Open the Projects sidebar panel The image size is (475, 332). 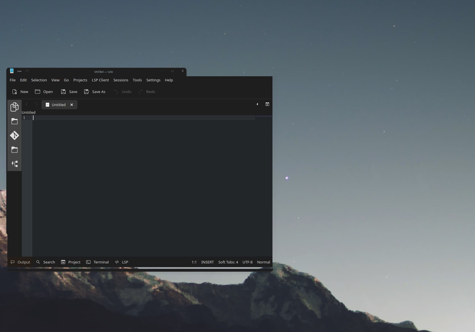pos(15,150)
